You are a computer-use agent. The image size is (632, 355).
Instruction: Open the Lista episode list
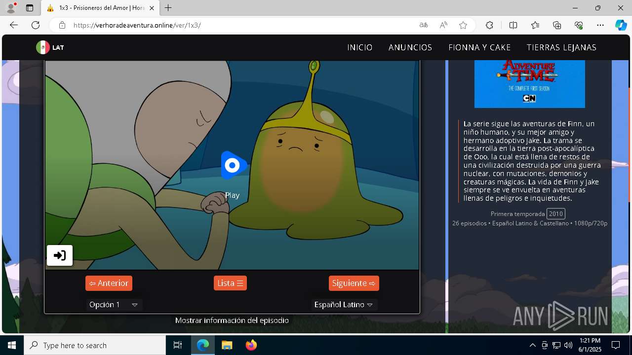[x=230, y=283]
